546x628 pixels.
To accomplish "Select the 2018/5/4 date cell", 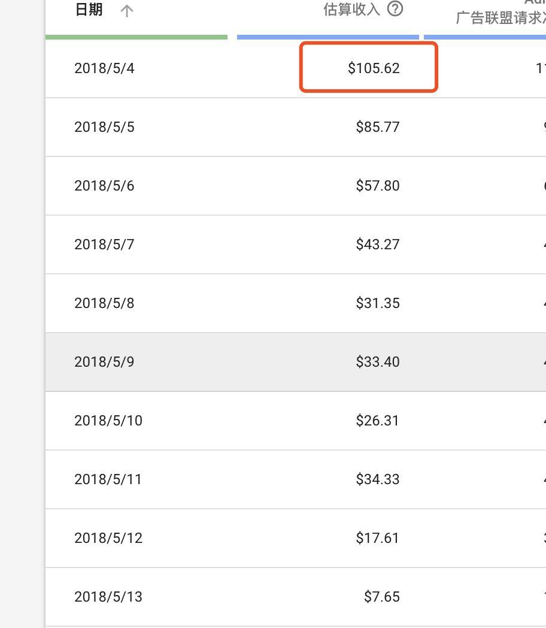I will pos(104,68).
